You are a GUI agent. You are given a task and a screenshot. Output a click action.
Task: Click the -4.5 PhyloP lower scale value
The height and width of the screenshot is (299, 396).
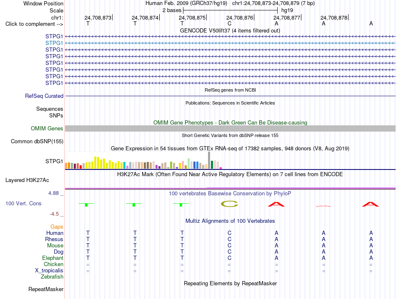click(x=54, y=214)
